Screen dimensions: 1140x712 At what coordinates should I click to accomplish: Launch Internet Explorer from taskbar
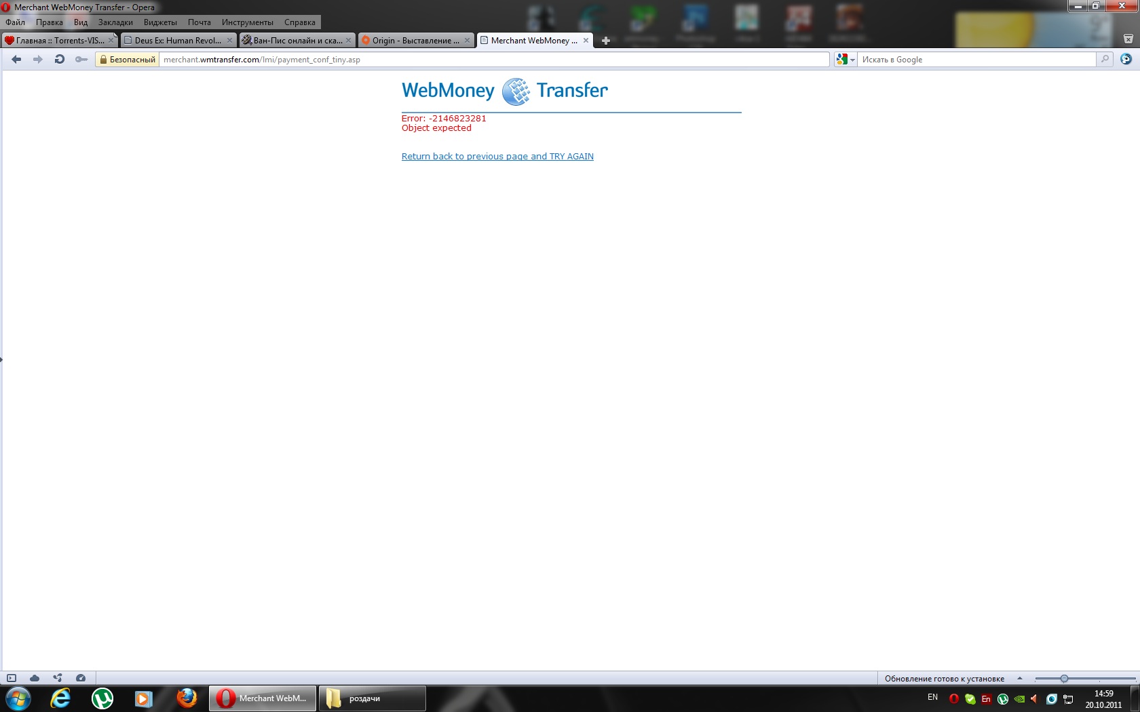tap(60, 698)
